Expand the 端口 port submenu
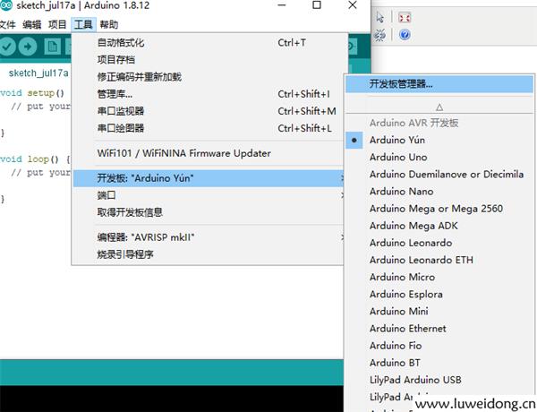Screen dimensions: 537x412 (x=209, y=195)
